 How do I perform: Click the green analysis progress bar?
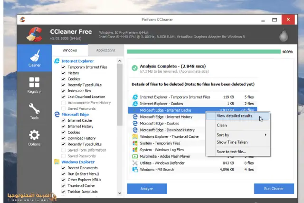coord(204,52)
